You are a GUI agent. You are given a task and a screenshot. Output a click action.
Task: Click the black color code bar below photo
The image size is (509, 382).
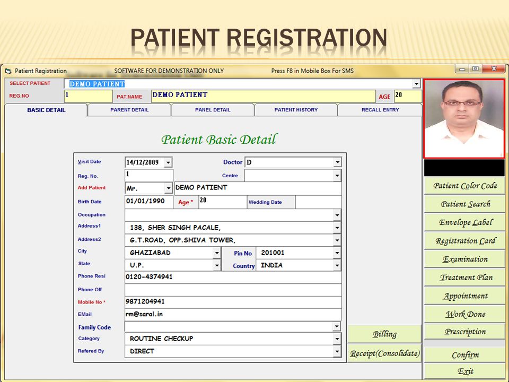click(464, 168)
